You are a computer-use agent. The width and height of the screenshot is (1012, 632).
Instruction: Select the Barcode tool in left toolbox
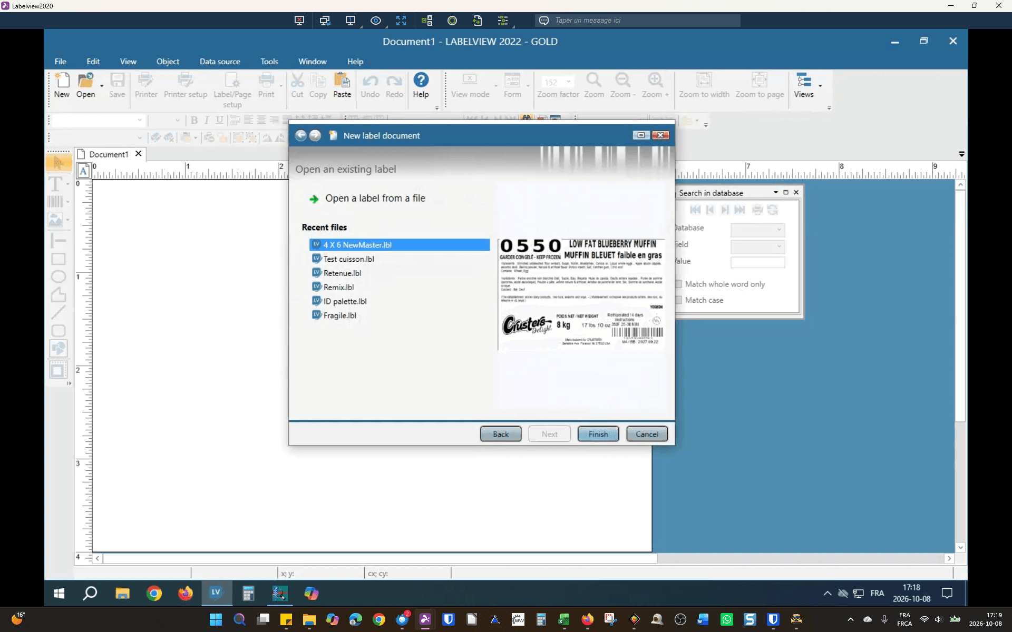55,201
